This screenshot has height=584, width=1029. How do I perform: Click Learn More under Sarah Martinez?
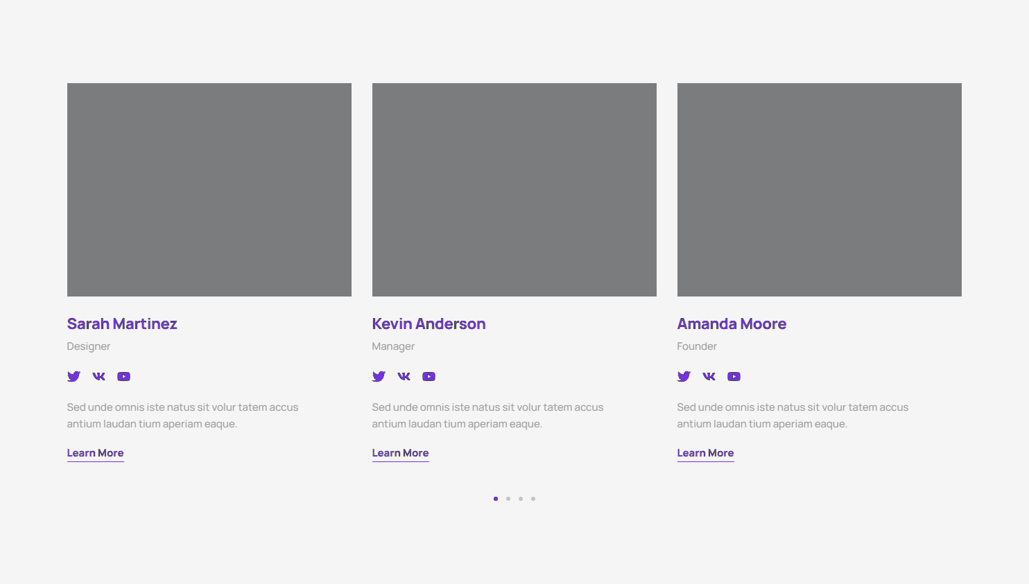click(95, 453)
